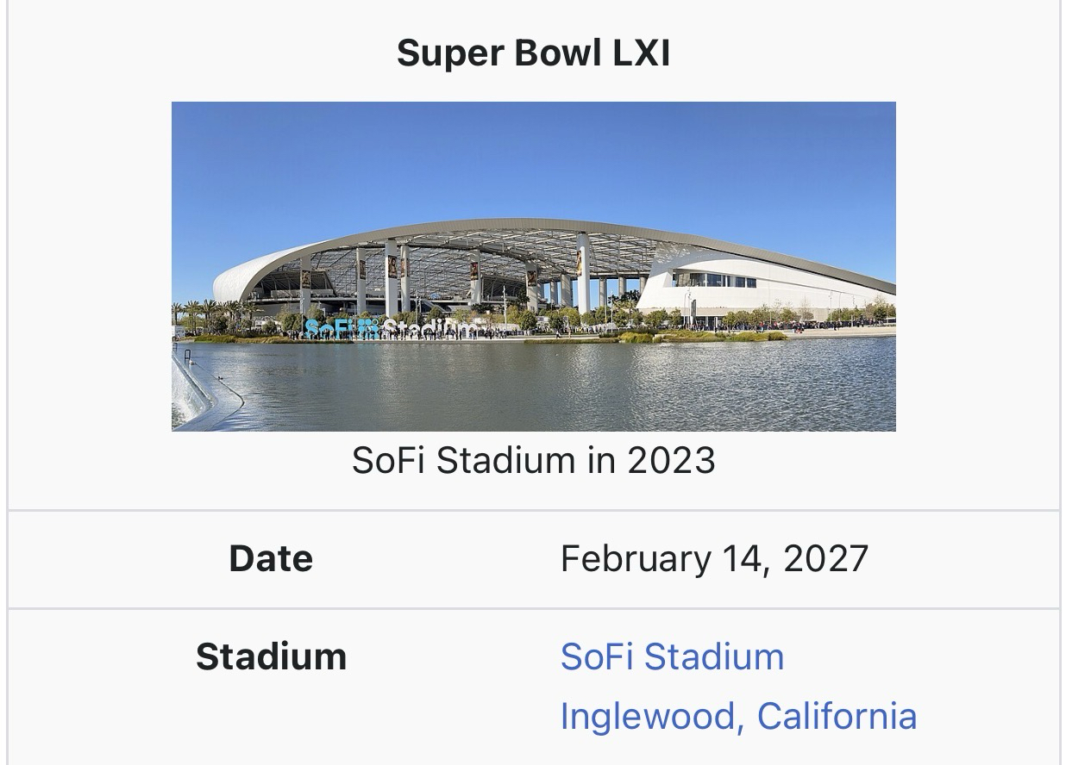1066x765 pixels.
Task: Open the SoFi Stadium photo thumbnail
Action: coord(533,266)
